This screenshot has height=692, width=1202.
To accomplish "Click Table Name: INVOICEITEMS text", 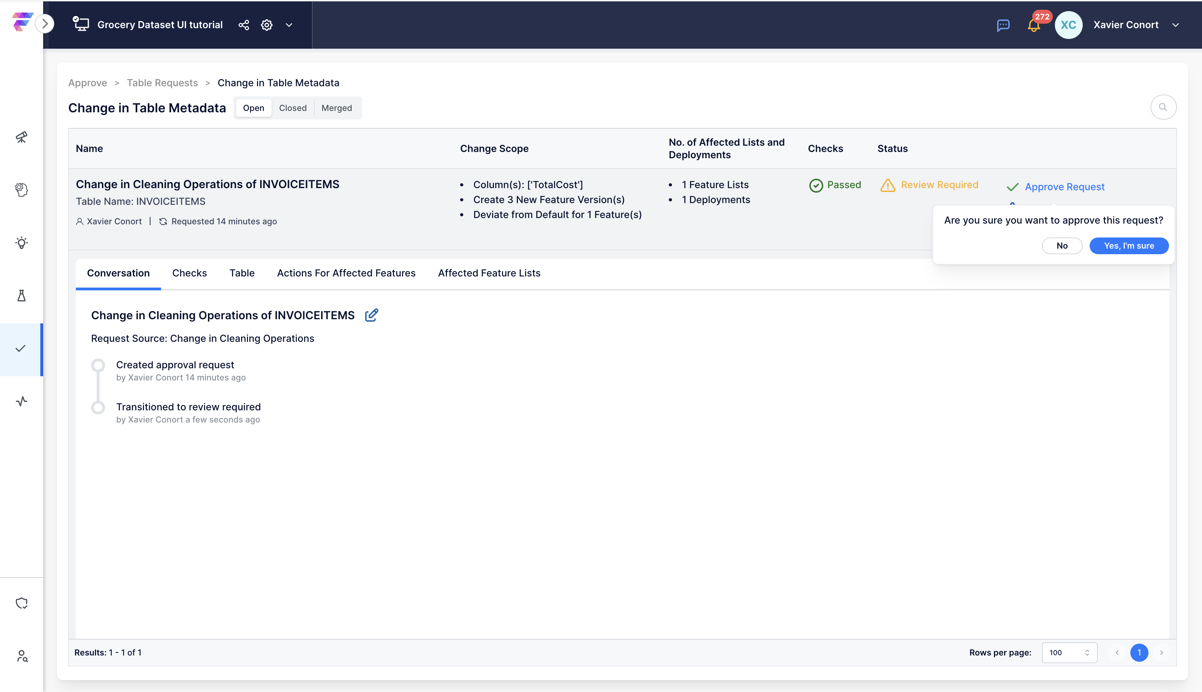I will [x=141, y=201].
